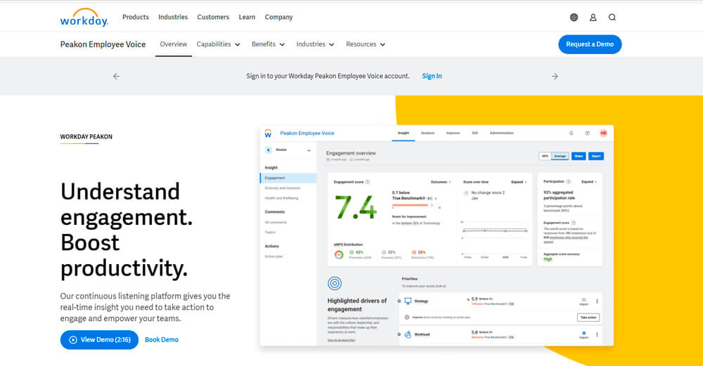This screenshot has width=703, height=366.
Task: Click the search magnifier icon
Action: point(612,18)
